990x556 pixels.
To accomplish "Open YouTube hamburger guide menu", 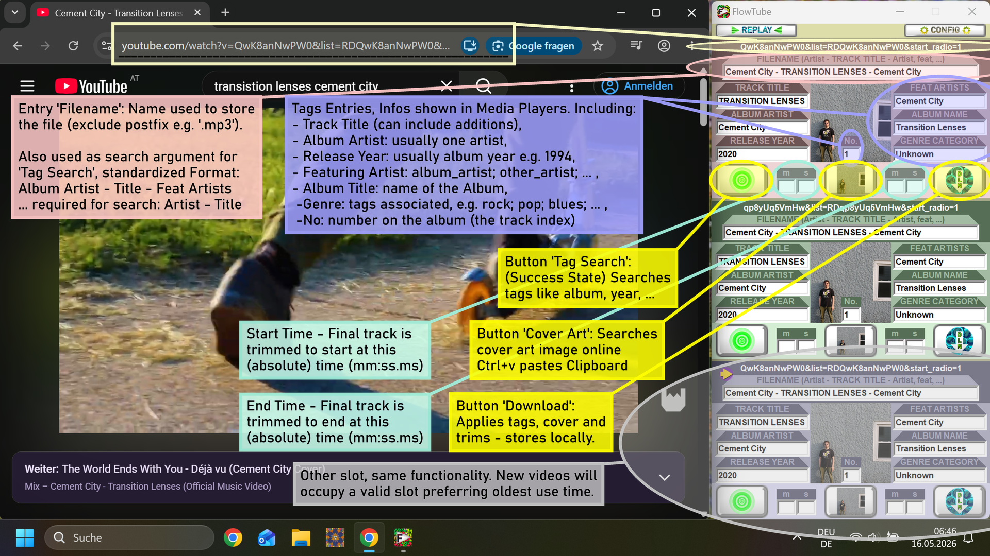I will [x=27, y=86].
